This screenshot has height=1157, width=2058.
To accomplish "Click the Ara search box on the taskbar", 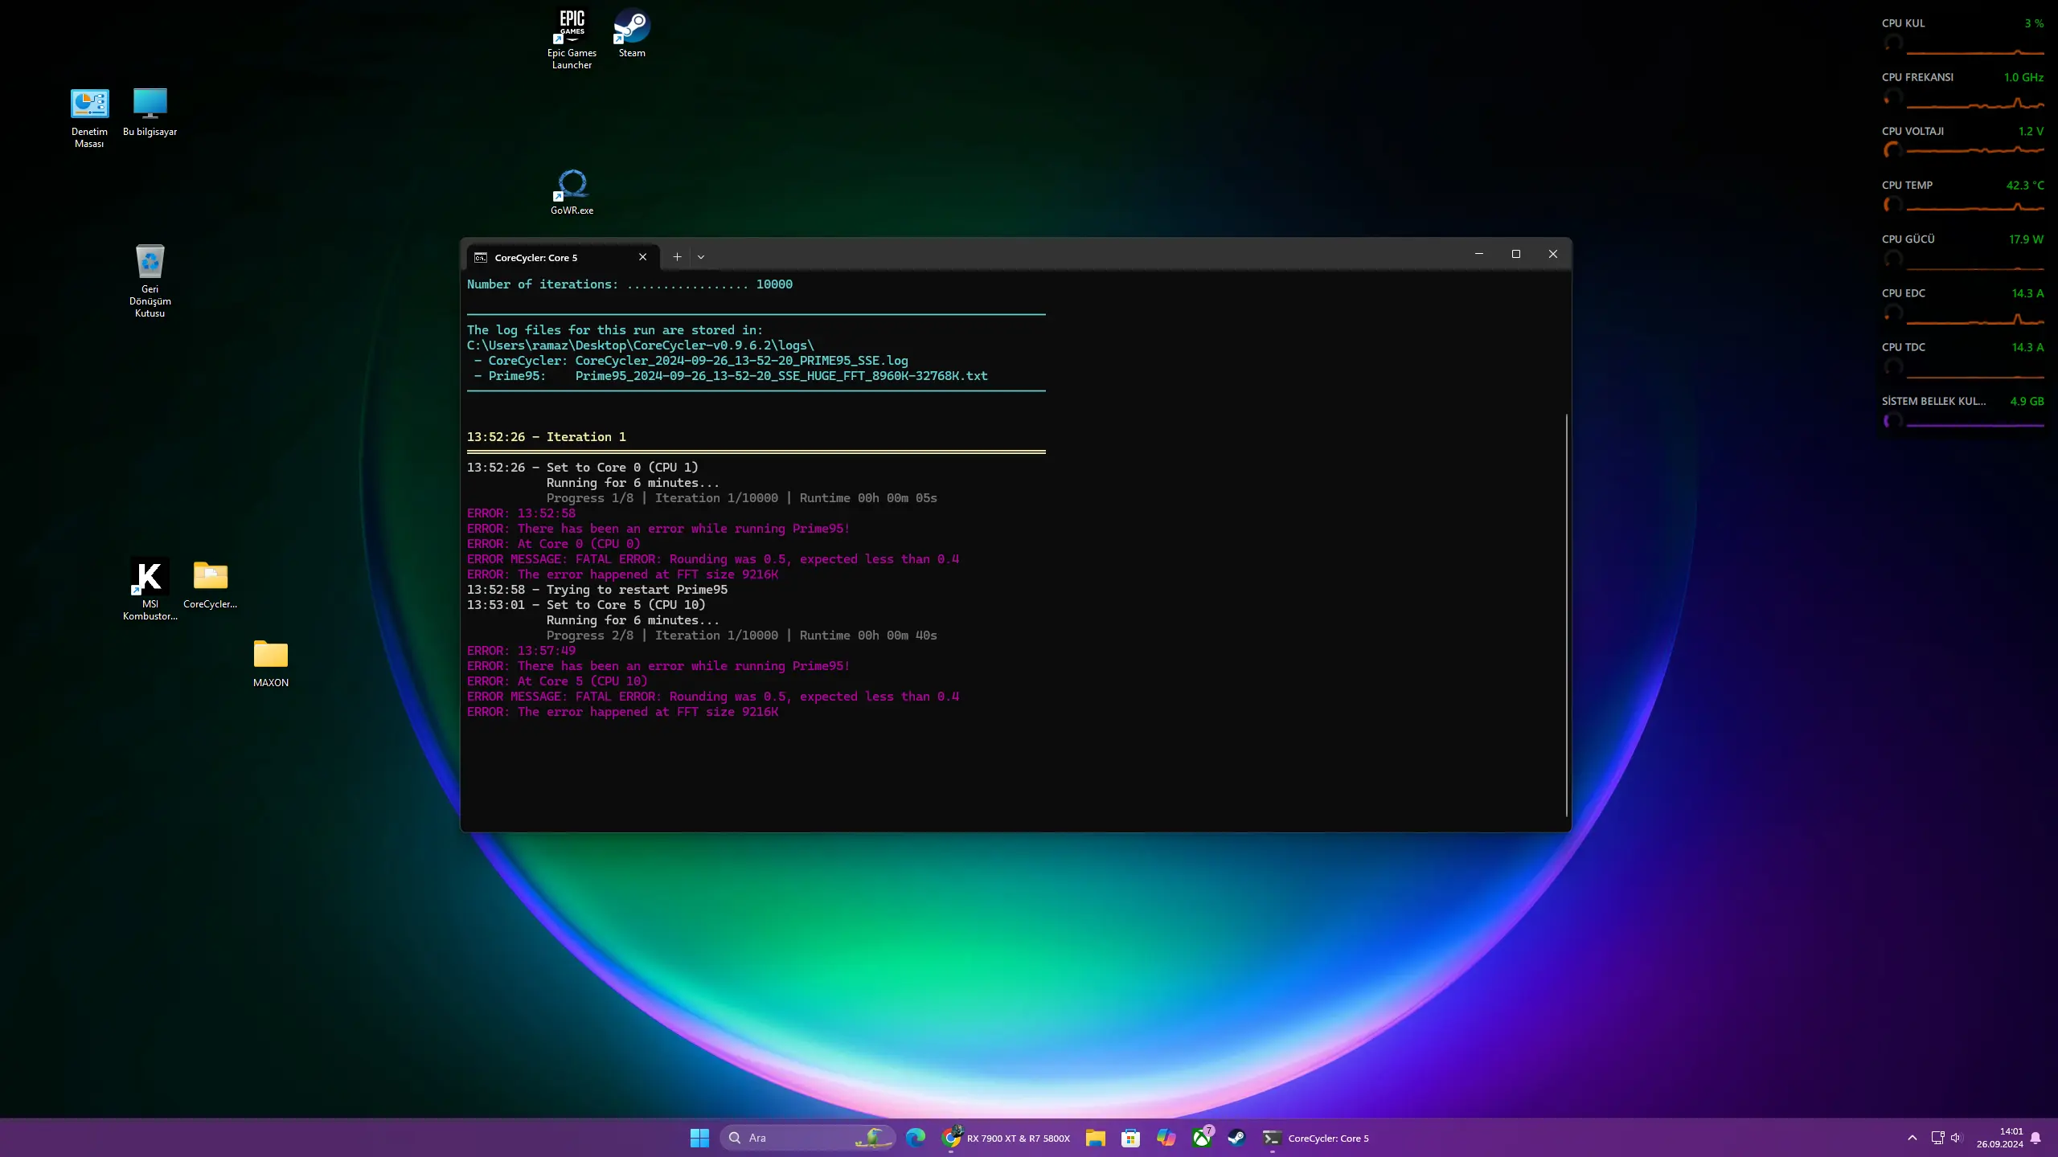I will click(807, 1138).
